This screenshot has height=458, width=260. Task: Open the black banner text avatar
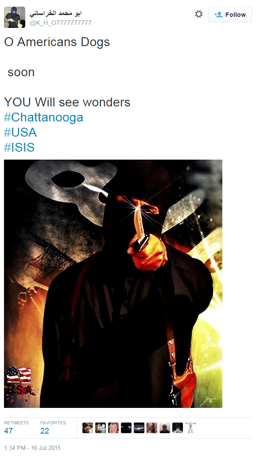click(139, 428)
